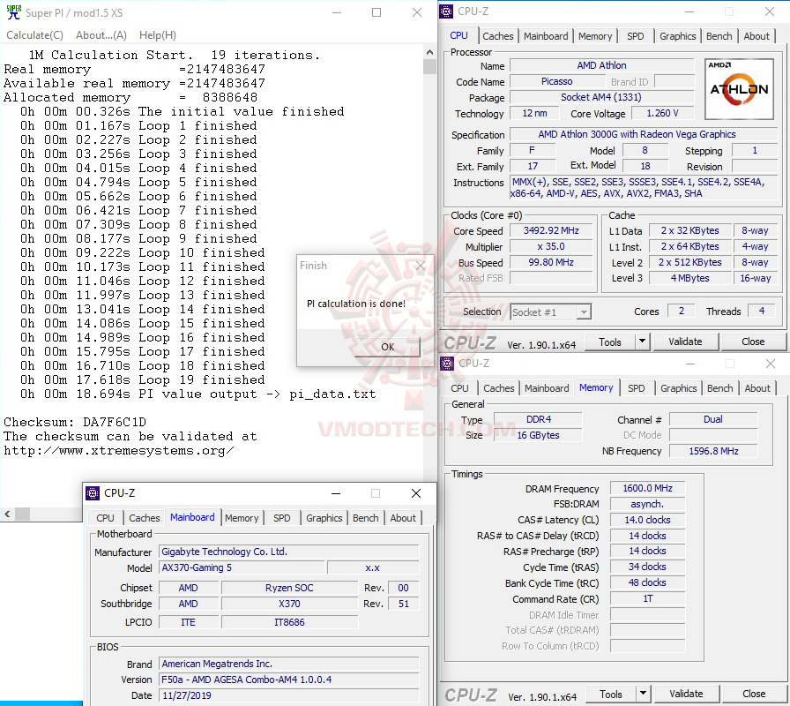Select CPU tab in the Memory CPU-Z window
Image resolution: width=790 pixels, height=706 pixels.
[459, 388]
